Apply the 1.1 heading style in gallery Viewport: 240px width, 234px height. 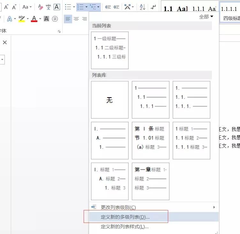(176, 9)
